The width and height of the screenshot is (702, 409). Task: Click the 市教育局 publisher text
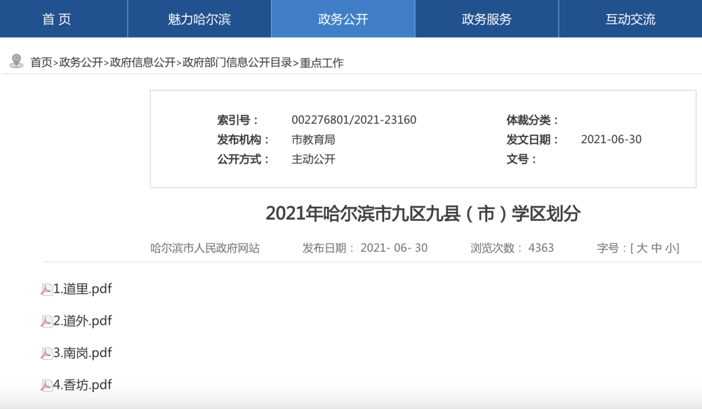(313, 140)
